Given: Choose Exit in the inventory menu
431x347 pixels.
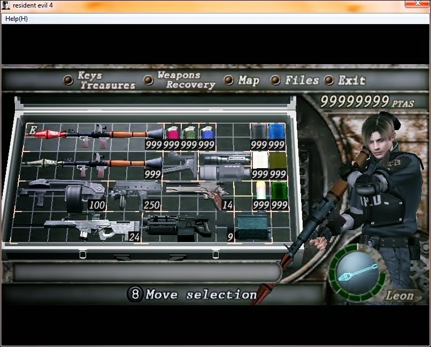Looking at the screenshot, I should 345,80.
